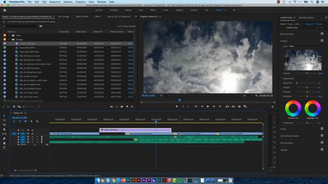Export frame with camera icon
The width and height of the screenshot is (328, 184).
tap(239, 106)
